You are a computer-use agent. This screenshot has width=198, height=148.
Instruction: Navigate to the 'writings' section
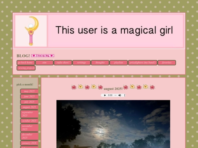click(81, 62)
